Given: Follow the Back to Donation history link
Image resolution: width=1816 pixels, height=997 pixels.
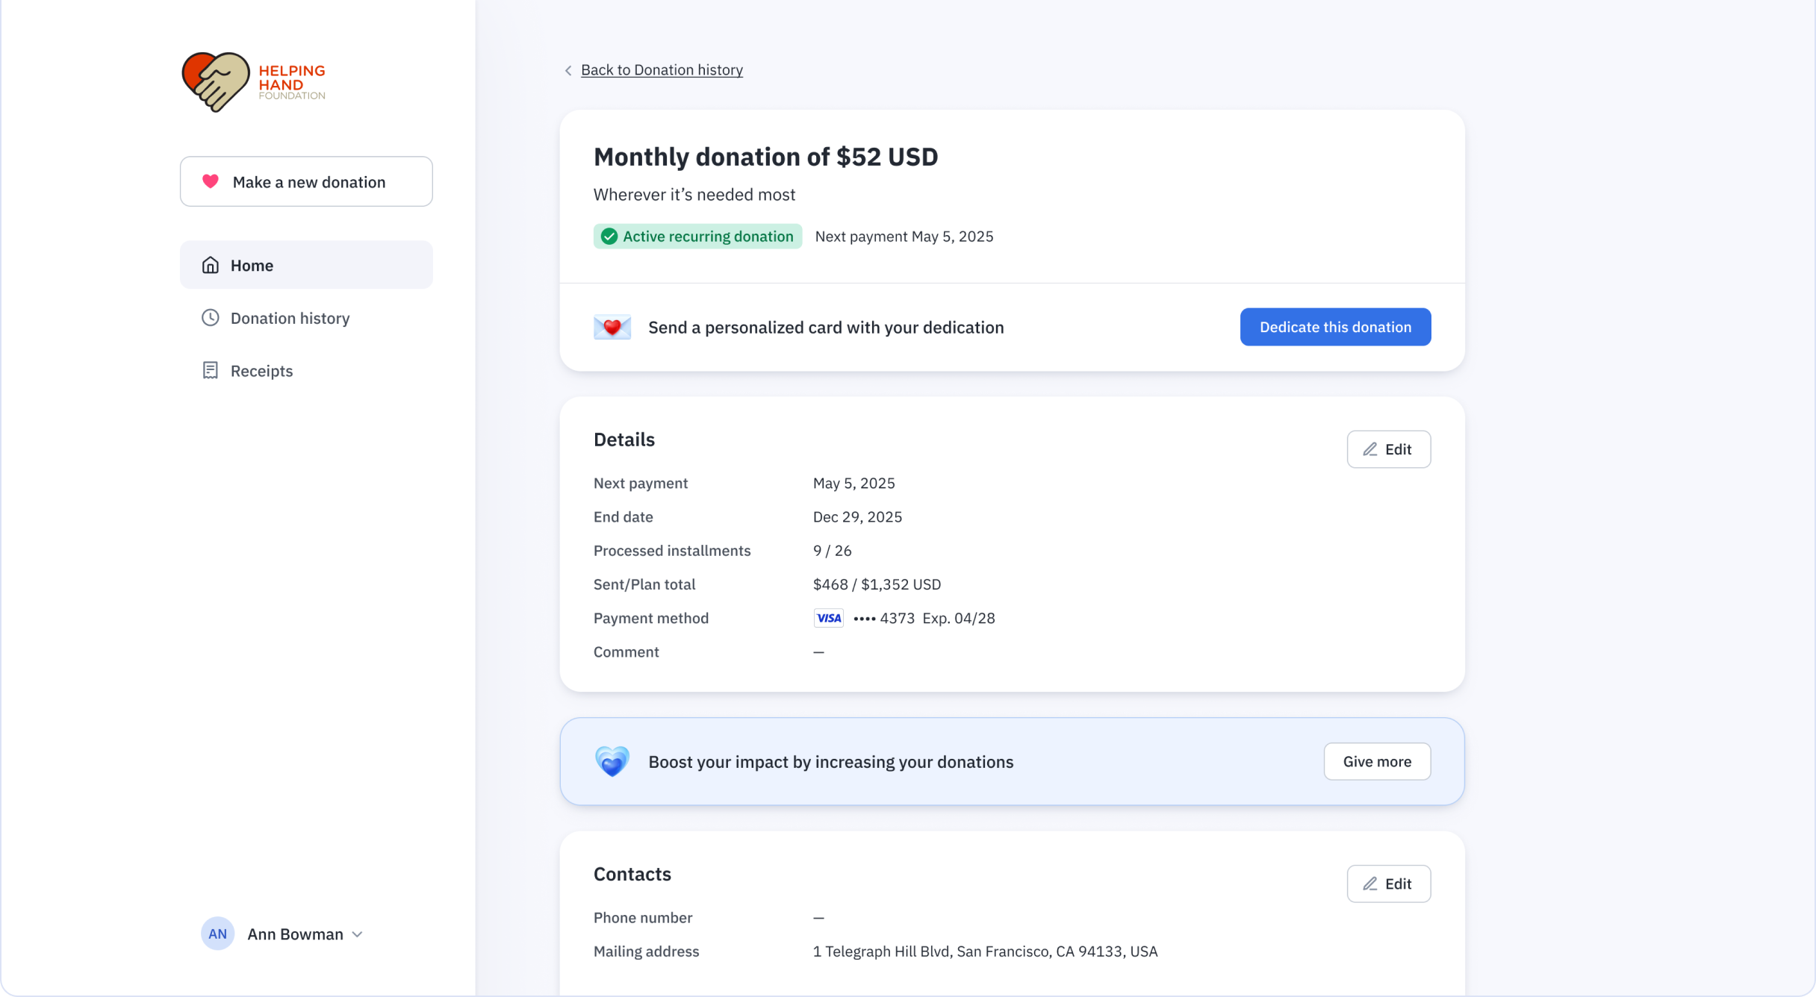Looking at the screenshot, I should click(662, 69).
